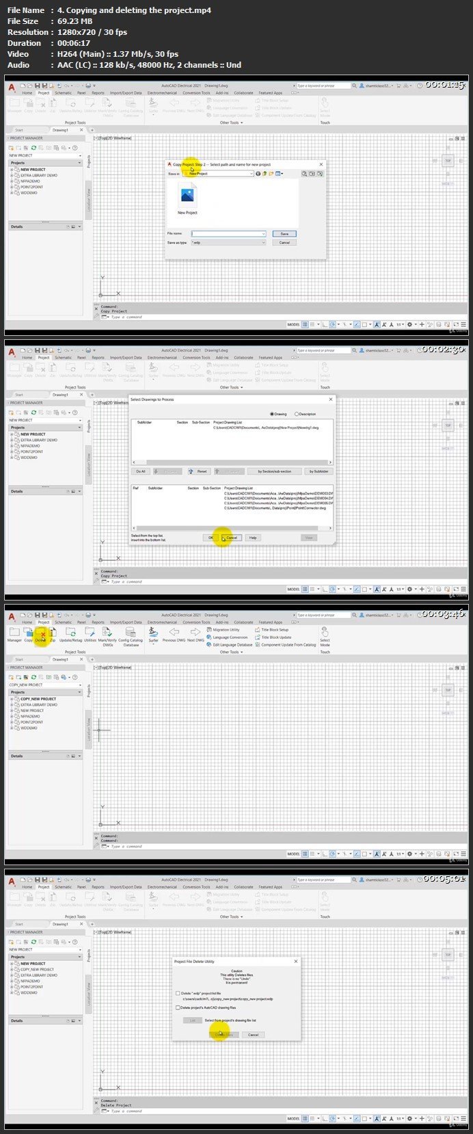Run Component Update From Catalog in the 00:03:46 ribbon
The image size is (473, 1134).
point(286,645)
